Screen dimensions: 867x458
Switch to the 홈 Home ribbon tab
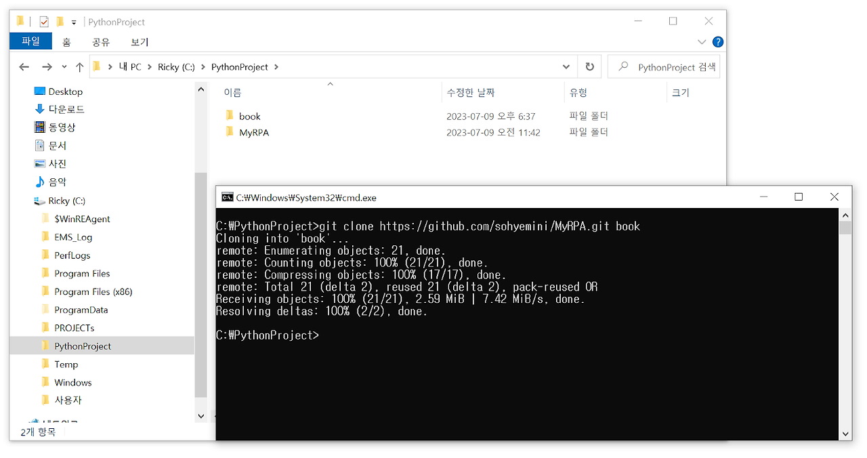pyautogui.click(x=66, y=42)
